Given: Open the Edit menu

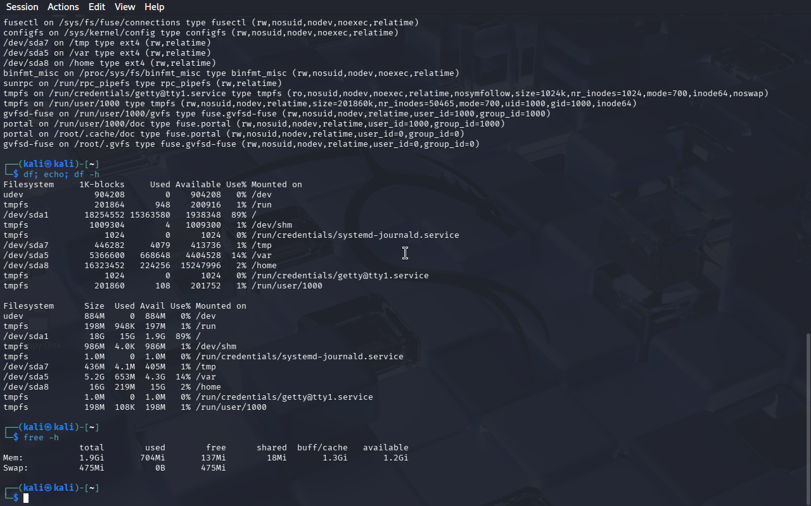Looking at the screenshot, I should (x=97, y=7).
